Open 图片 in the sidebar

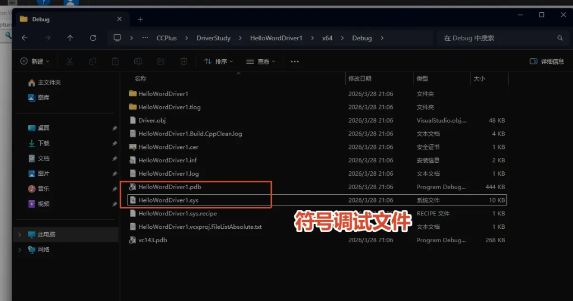point(39,173)
